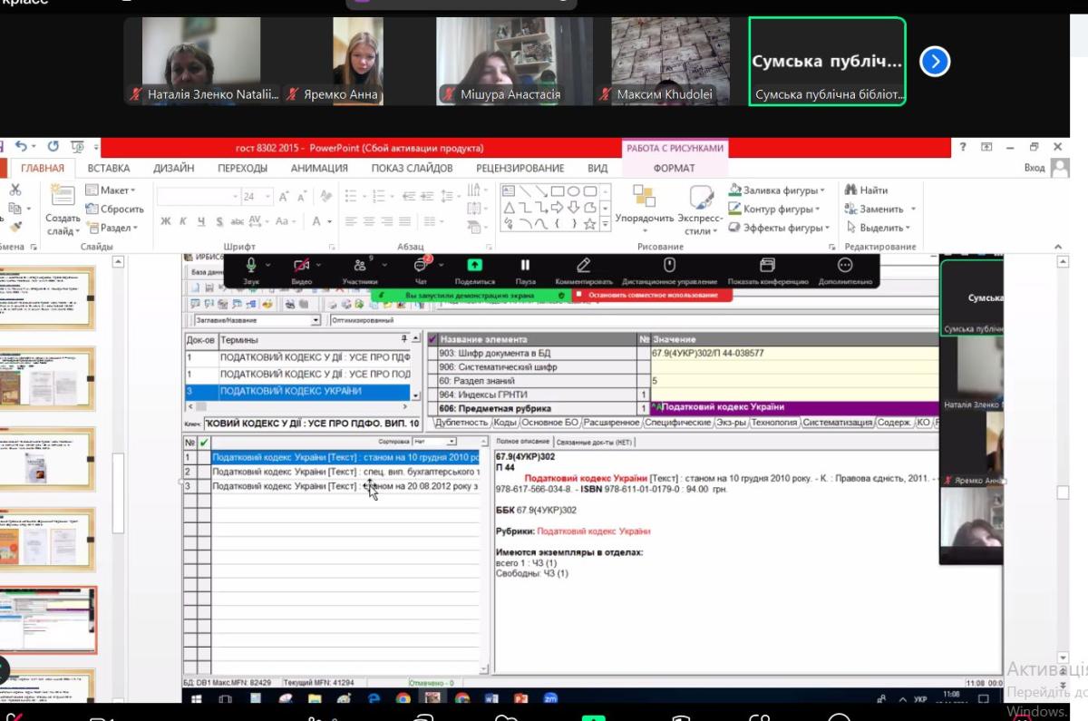Open the Систематизация tab
1088x721 pixels.
(x=838, y=423)
